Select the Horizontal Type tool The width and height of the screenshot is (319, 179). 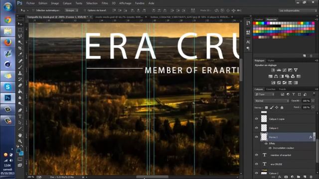pos(20,116)
